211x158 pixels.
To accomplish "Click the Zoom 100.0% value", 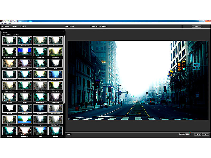I will pyautogui.click(x=71, y=27).
